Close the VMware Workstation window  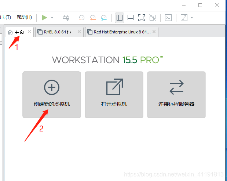point(217,5)
